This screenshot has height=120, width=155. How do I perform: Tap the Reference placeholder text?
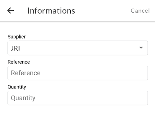[26, 73]
